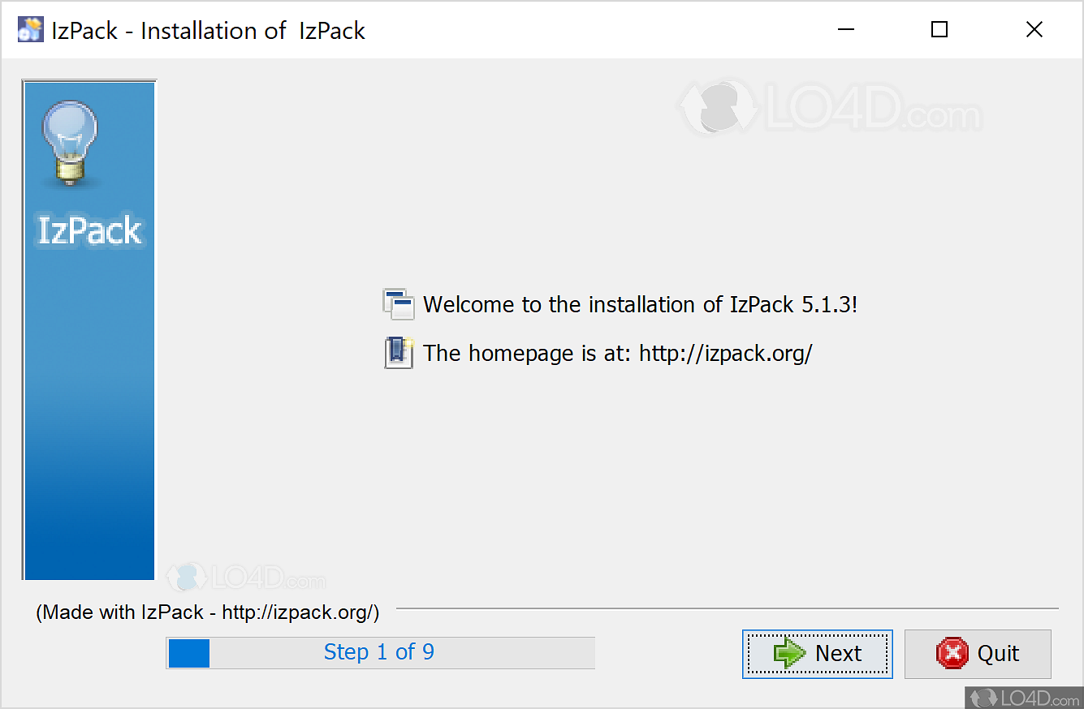Viewport: 1084px width, 709px height.
Task: Click the blue progress indicator segment
Action: [x=188, y=651]
